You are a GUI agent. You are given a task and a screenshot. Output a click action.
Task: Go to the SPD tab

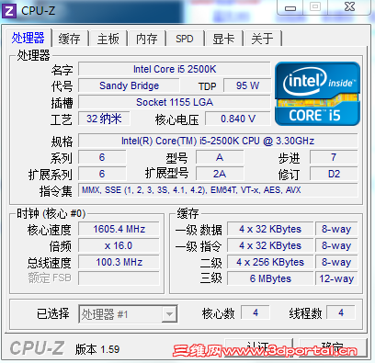coord(185,39)
